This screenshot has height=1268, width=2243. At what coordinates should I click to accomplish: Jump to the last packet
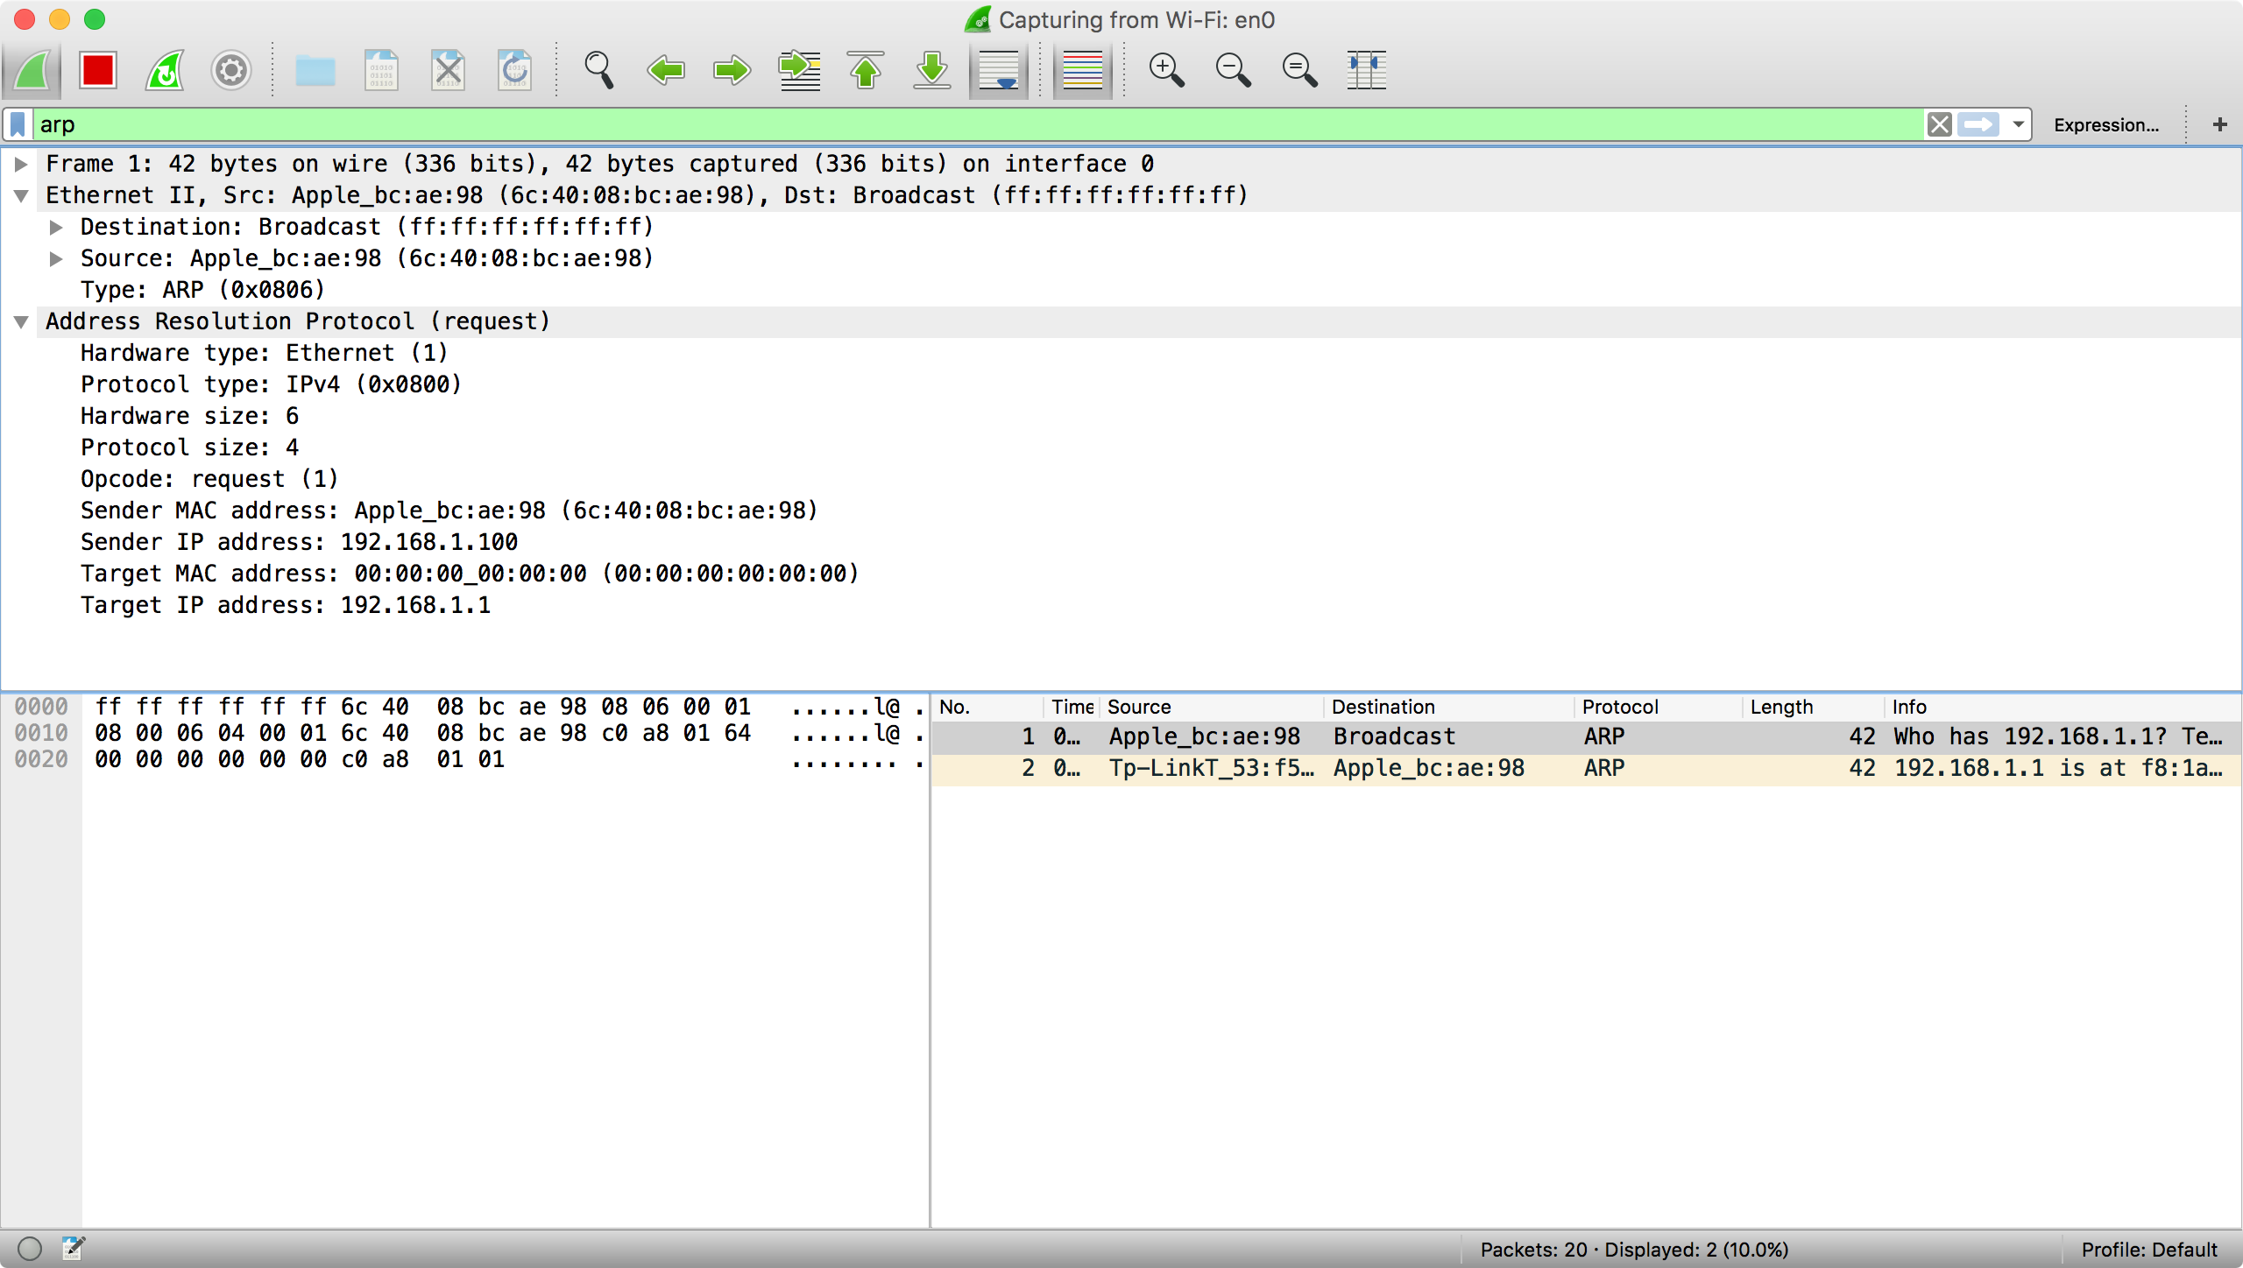click(932, 70)
